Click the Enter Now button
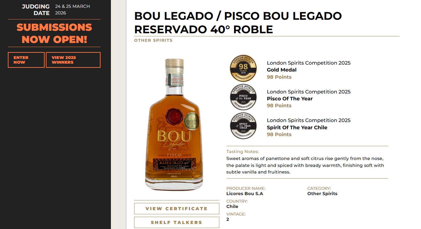 click(x=26, y=60)
